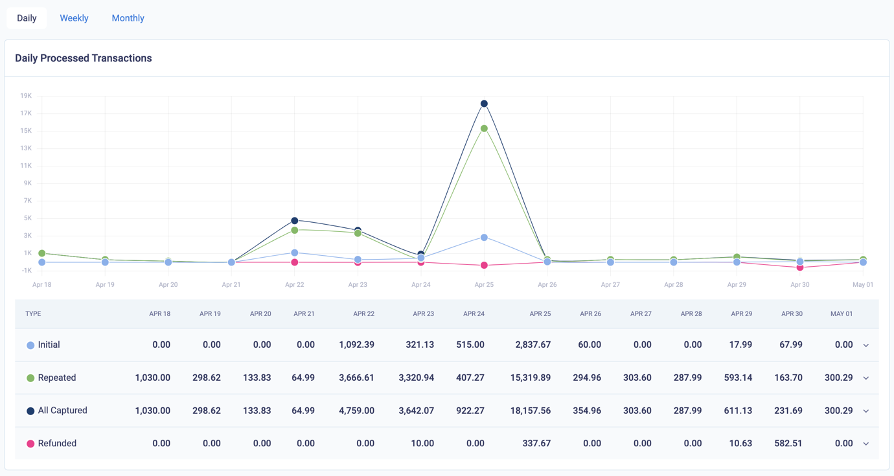The image size is (894, 476).
Task: Select the All Captured point on Apr 23
Action: (x=358, y=230)
